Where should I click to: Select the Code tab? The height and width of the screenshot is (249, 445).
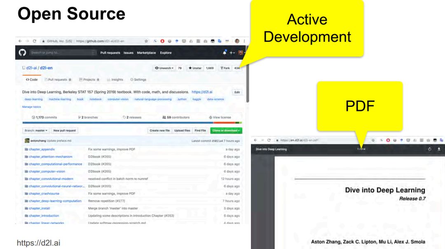pyautogui.click(x=32, y=80)
